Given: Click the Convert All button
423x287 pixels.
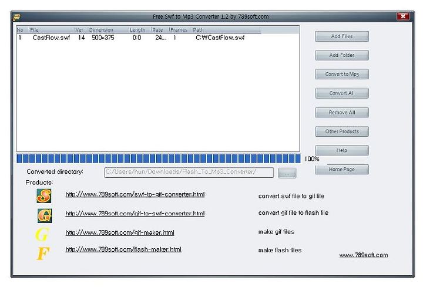Looking at the screenshot, I should tap(342, 93).
